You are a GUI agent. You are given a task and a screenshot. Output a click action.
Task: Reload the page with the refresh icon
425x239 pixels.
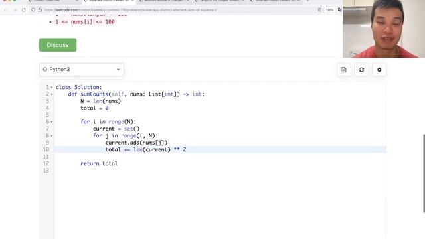coord(24,10)
